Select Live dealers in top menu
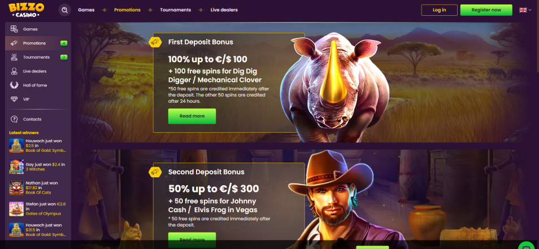539x249 pixels. [x=224, y=10]
